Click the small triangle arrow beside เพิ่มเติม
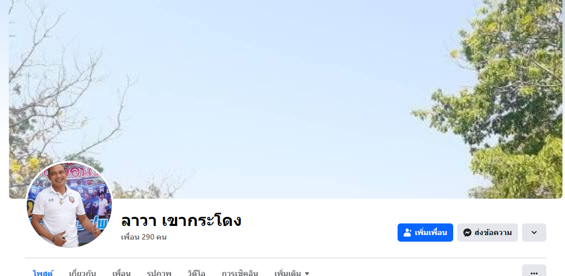 pos(307,273)
